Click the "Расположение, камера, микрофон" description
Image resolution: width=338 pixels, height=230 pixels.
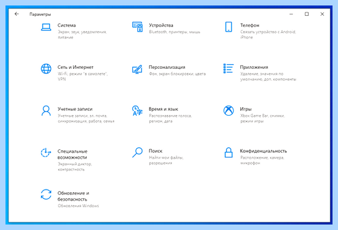click(262, 160)
